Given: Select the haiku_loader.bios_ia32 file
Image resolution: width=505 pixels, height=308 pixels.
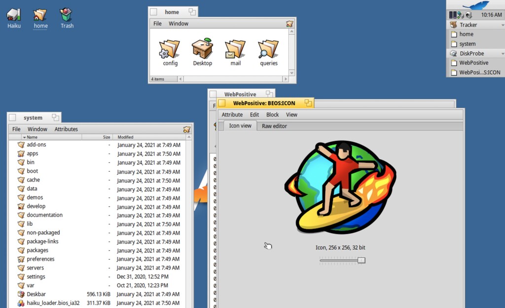Looking at the screenshot, I should [x=53, y=303].
